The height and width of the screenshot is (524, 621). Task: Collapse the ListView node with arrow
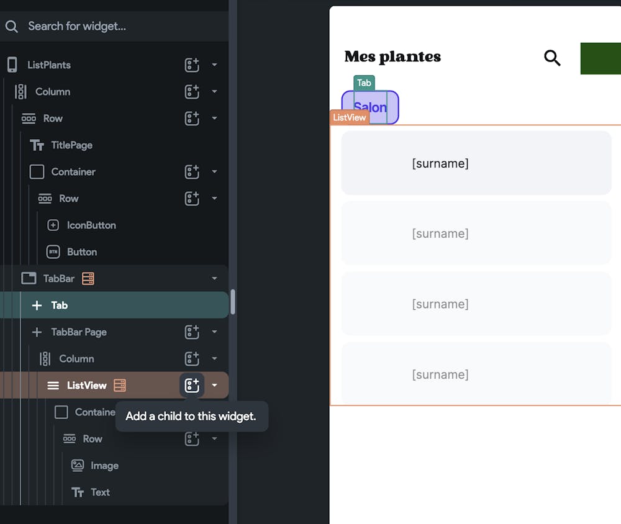[x=214, y=386]
